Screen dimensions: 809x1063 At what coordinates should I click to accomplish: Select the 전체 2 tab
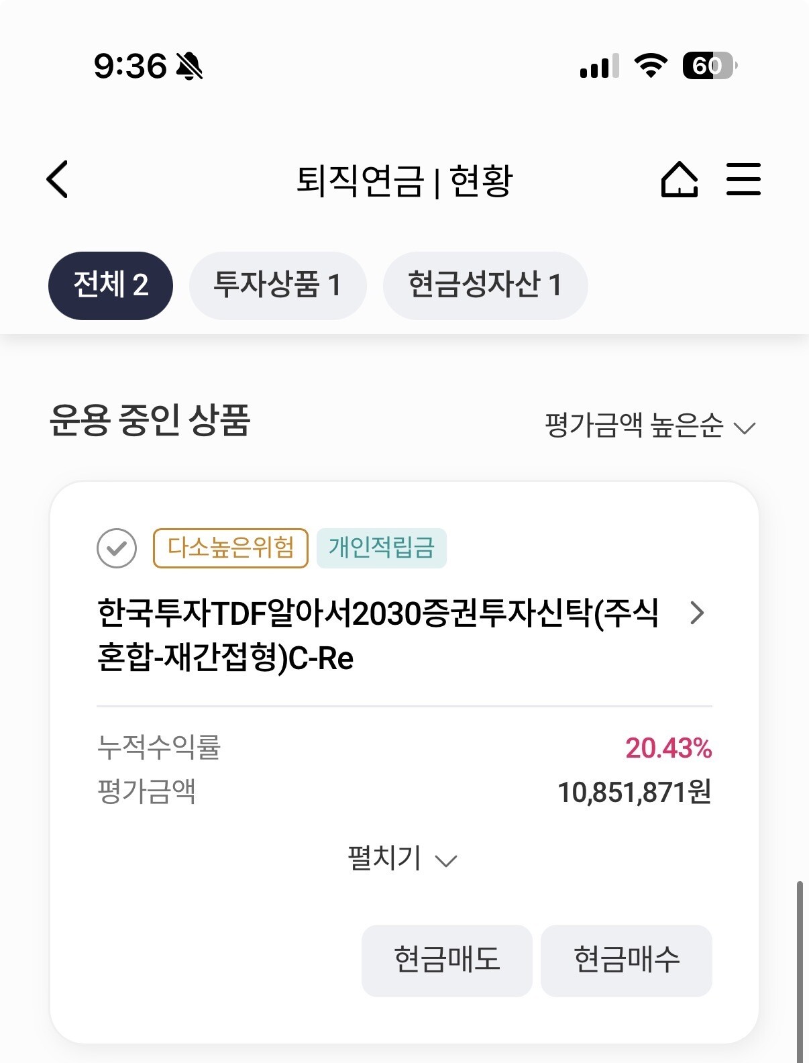(x=111, y=285)
